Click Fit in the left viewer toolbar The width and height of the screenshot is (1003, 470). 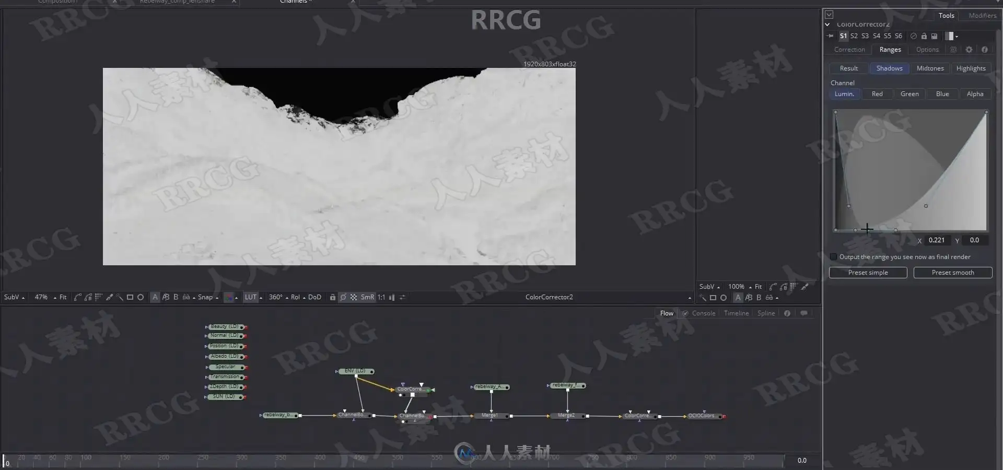(x=63, y=297)
